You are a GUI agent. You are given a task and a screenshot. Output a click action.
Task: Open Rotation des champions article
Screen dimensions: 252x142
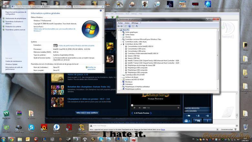click(x=89, y=87)
